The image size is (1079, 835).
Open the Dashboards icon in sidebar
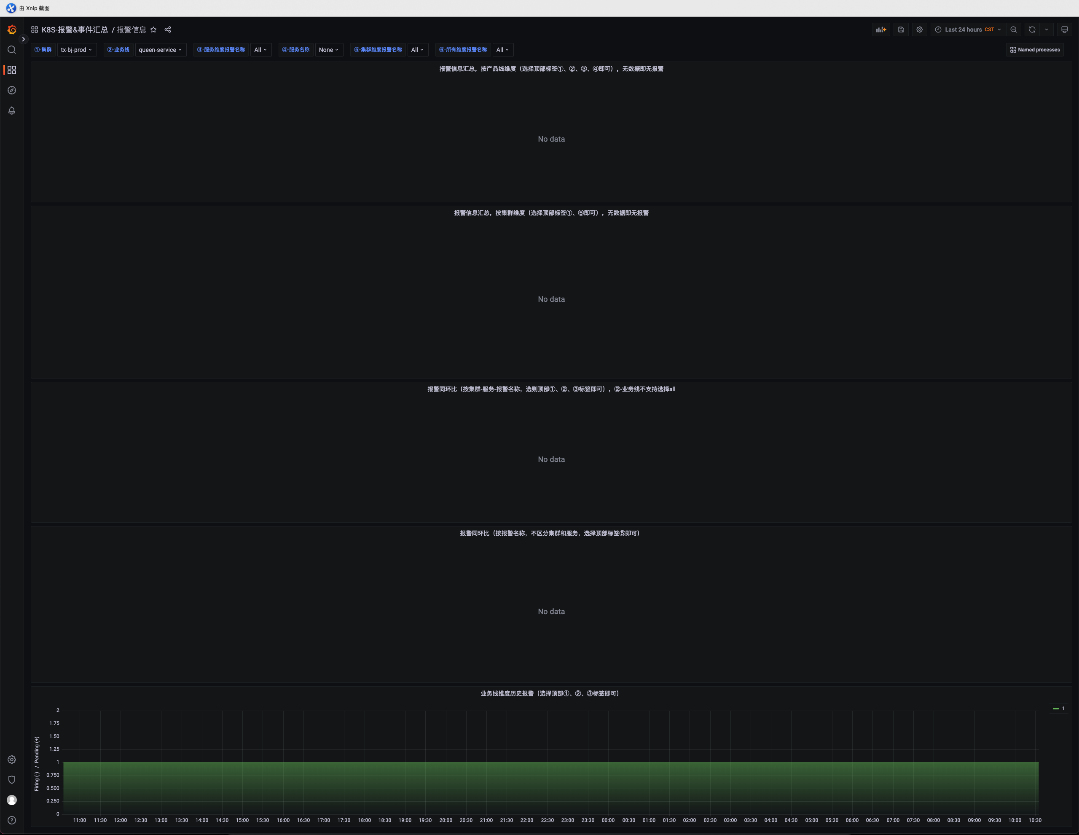coord(12,70)
